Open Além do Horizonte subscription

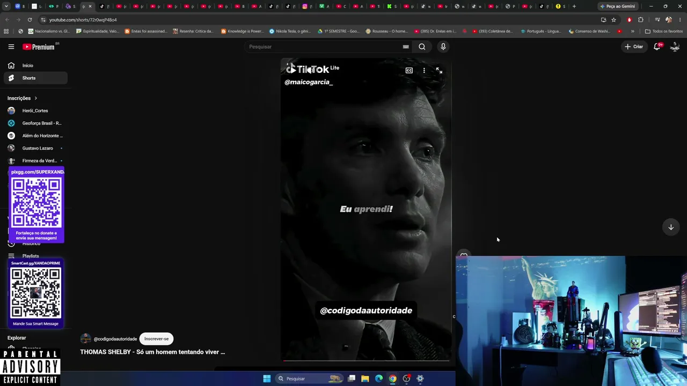click(35, 136)
